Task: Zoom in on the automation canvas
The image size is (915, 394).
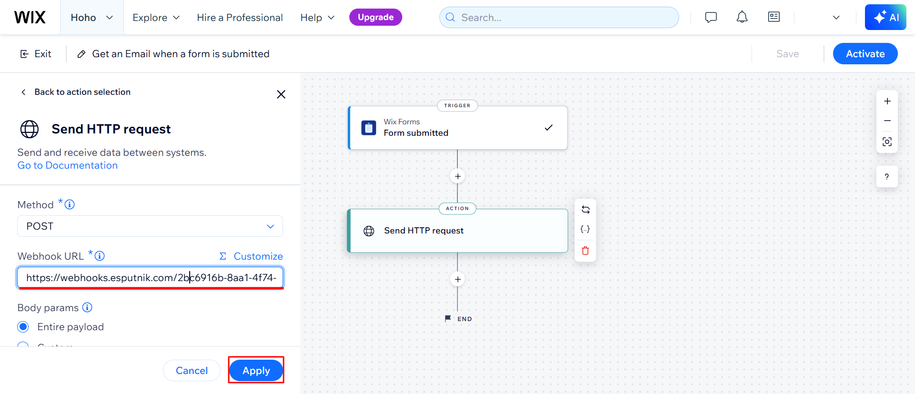Action: 887,101
